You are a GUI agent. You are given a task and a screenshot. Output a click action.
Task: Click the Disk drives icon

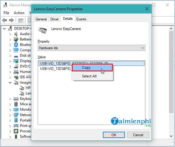point(16,56)
